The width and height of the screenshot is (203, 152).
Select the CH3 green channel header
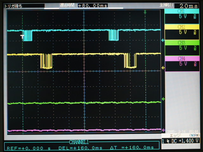tap(181, 42)
